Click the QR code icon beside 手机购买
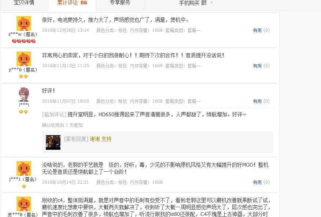 [204, 3]
